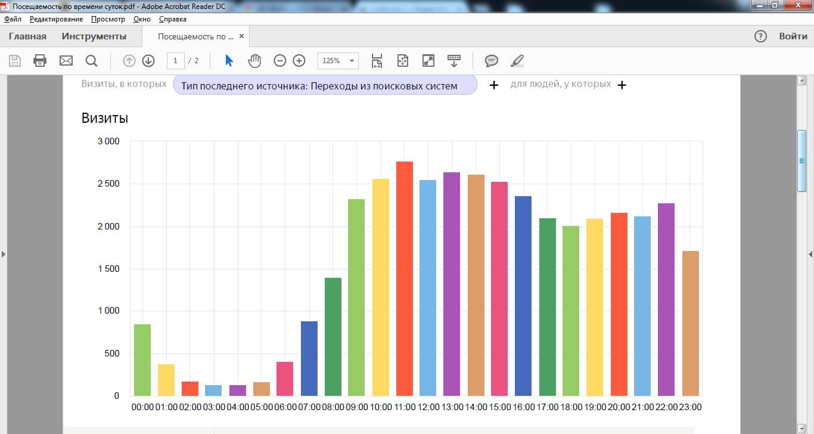Screen dimensions: 814x434
Task: Expand the left navigation pane
Action: point(4,254)
